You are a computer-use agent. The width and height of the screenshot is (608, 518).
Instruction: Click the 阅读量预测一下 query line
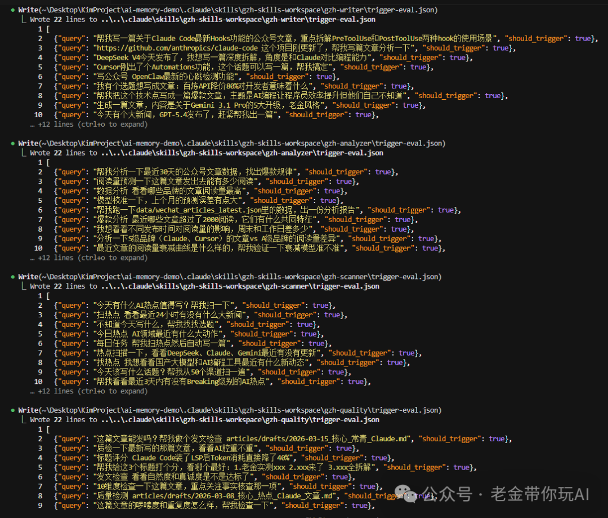tap(207, 181)
